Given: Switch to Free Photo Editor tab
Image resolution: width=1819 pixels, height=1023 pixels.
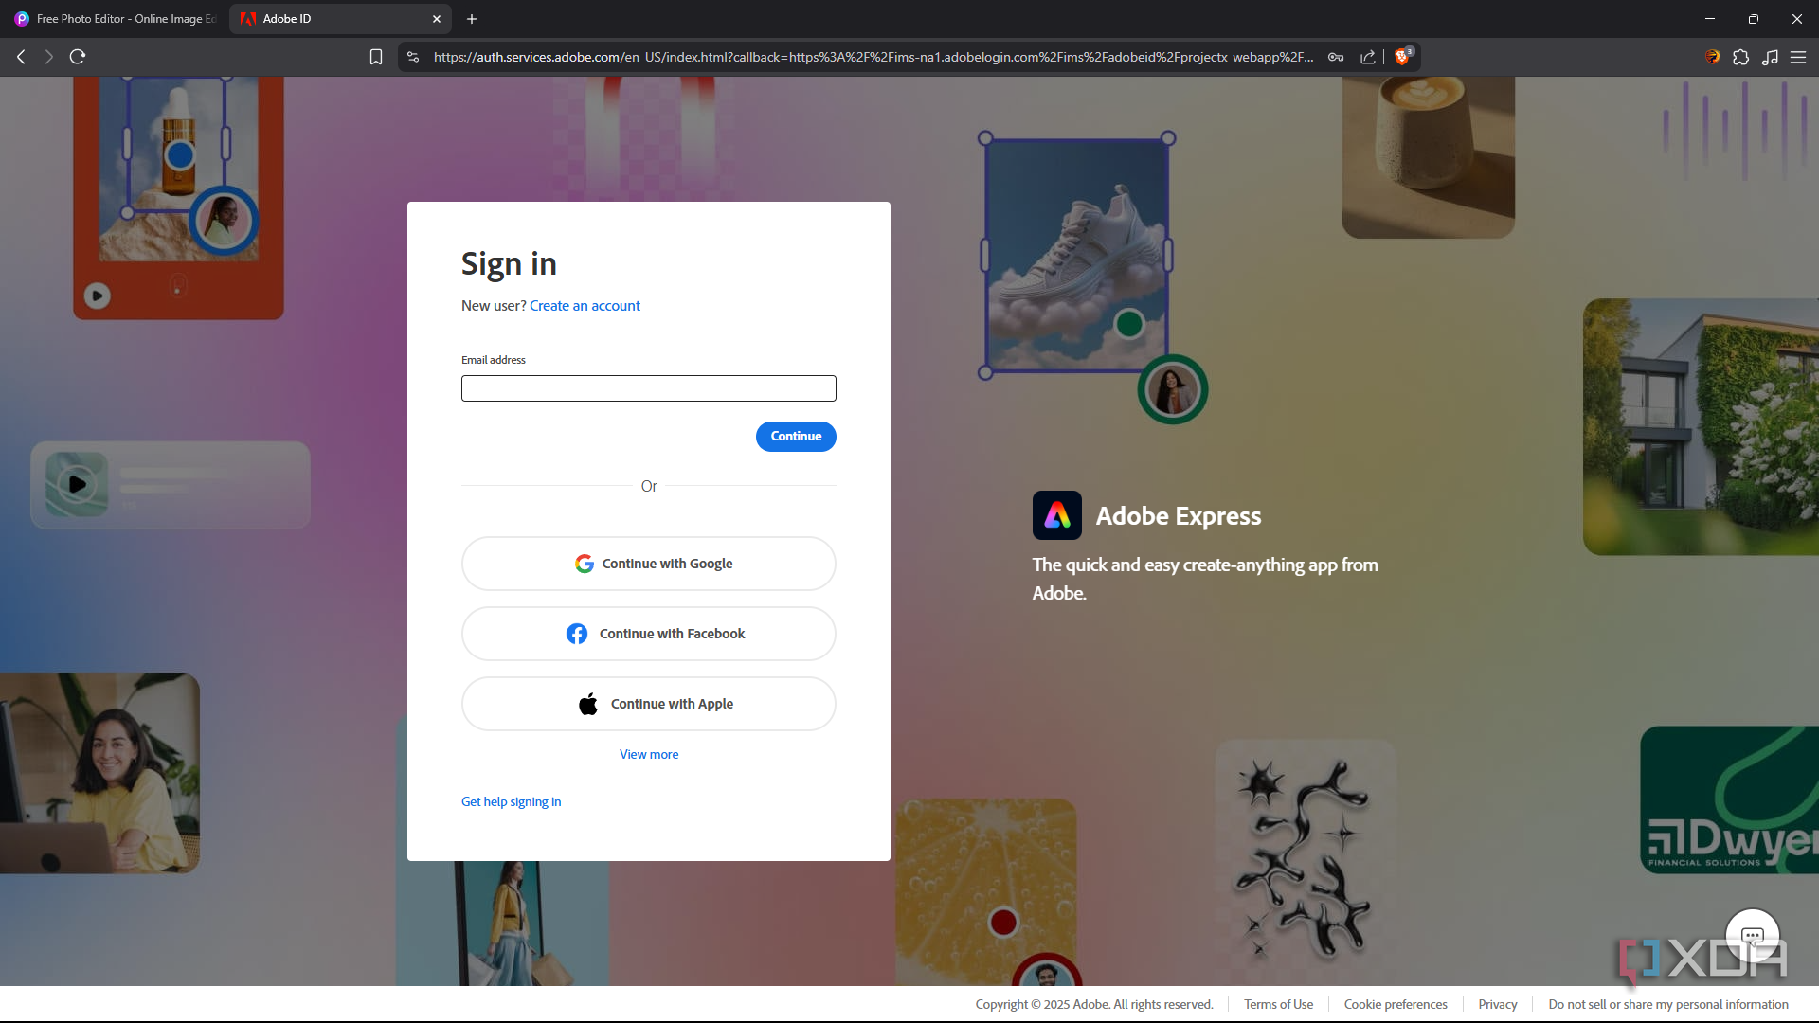Looking at the screenshot, I should [115, 19].
